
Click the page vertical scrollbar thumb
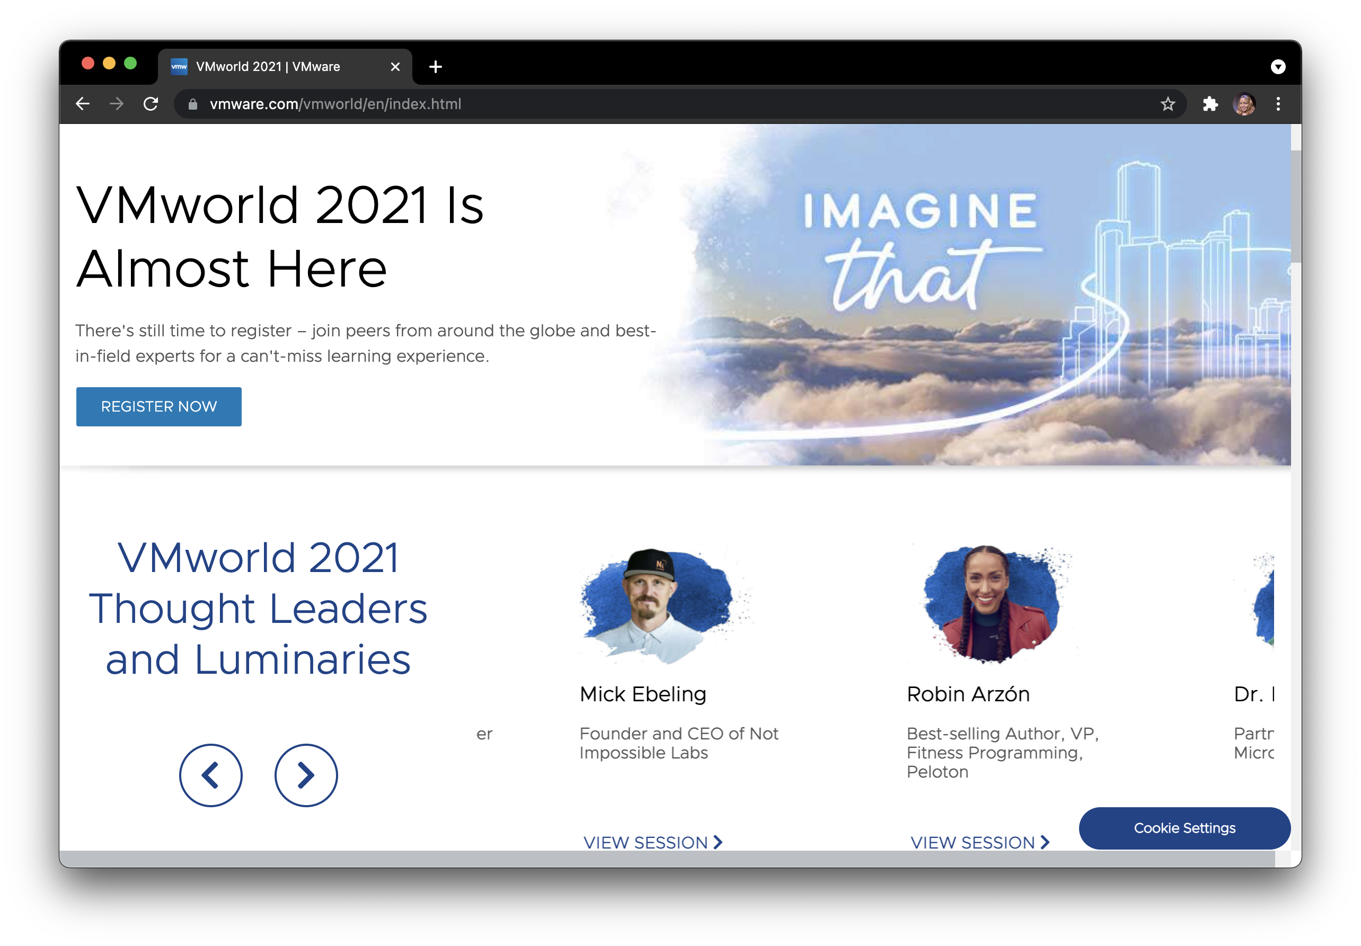(x=1296, y=206)
